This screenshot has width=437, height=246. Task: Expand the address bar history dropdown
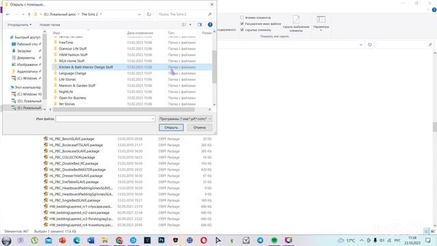pos(139,14)
